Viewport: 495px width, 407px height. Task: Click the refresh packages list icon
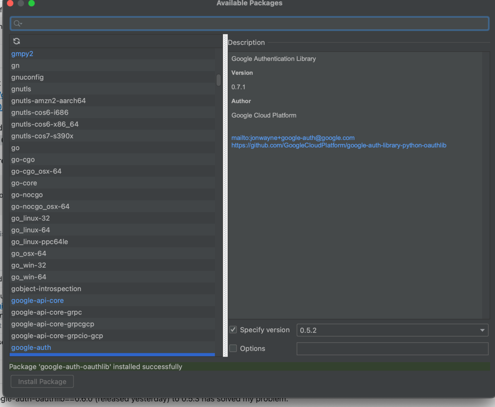tap(16, 41)
